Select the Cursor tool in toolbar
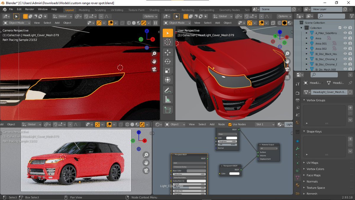 tap(168, 42)
